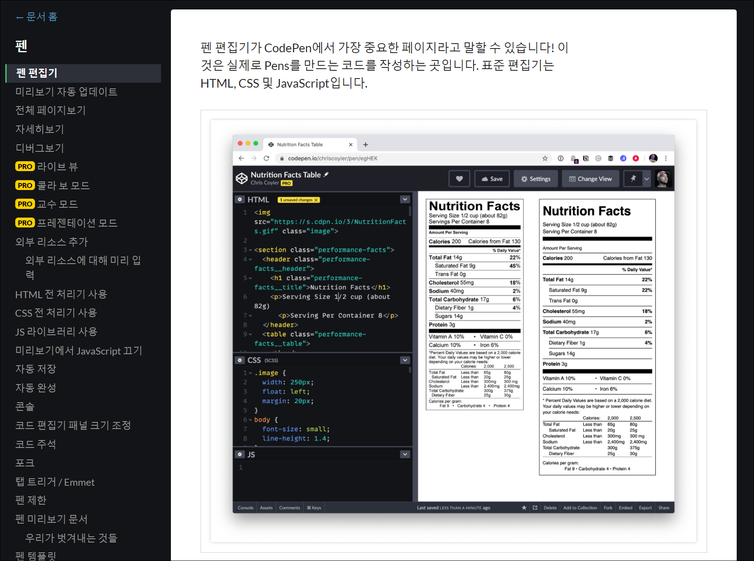754x561 pixels.
Task: Open the JS 라이브러리 사용 link
Action: click(x=56, y=331)
